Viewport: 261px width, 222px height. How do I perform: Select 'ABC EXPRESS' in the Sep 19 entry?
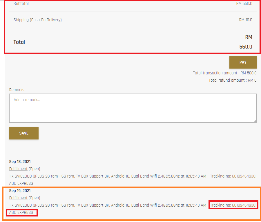point(21,212)
